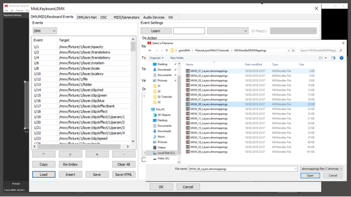Change view layout icon in file dialog

[x=321, y=58]
